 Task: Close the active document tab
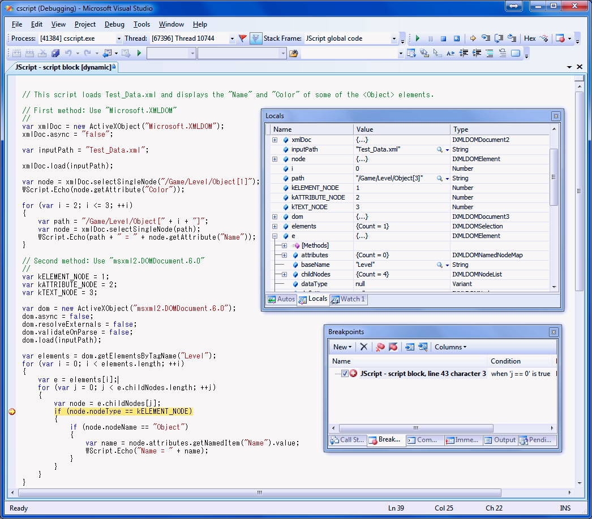[x=580, y=67]
